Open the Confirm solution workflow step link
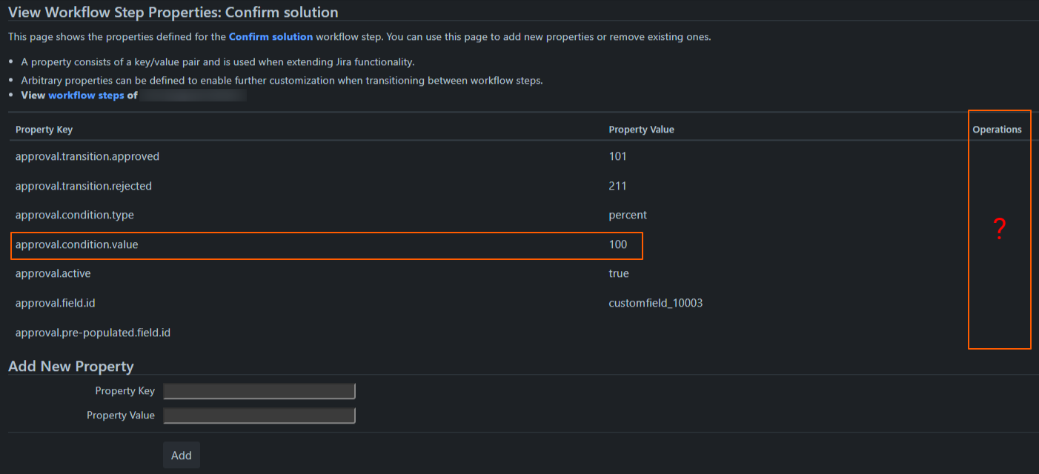1039x474 pixels. click(x=270, y=36)
